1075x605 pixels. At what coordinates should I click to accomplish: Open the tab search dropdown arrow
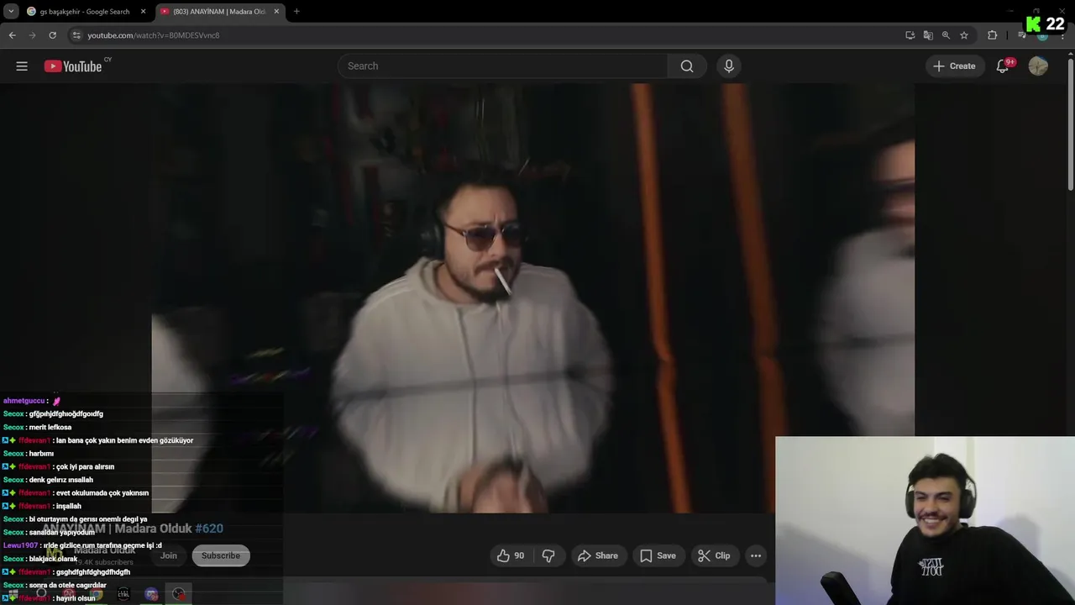(11, 12)
